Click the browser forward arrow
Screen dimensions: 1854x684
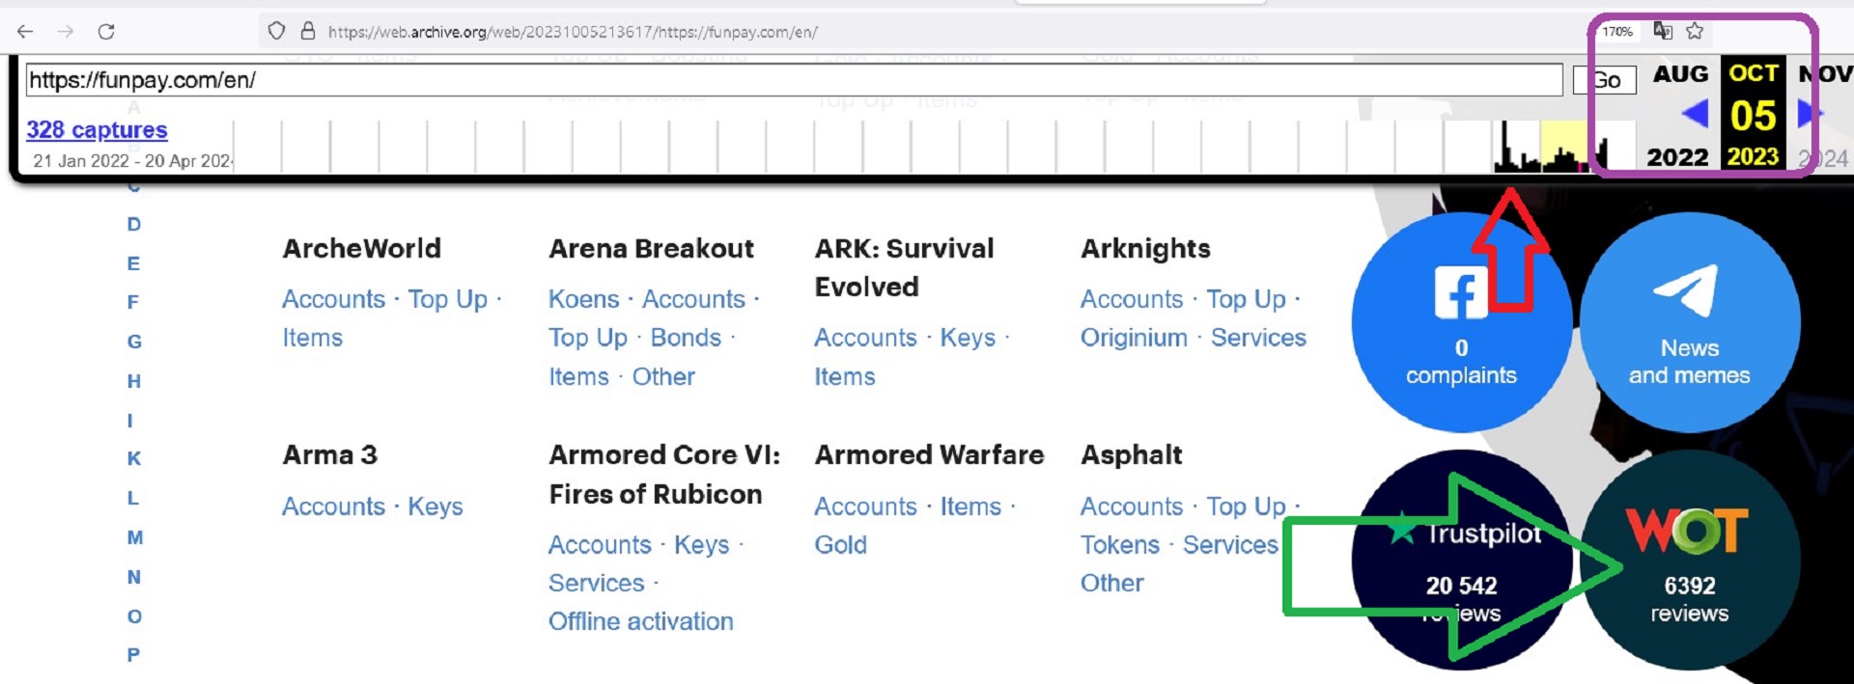point(66,32)
